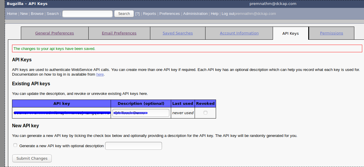Open the Email Preferences tab
This screenshot has height=167, width=364.
119,33
